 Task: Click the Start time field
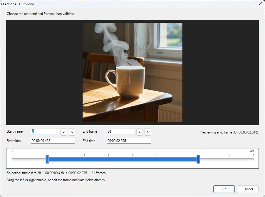(x=53, y=141)
